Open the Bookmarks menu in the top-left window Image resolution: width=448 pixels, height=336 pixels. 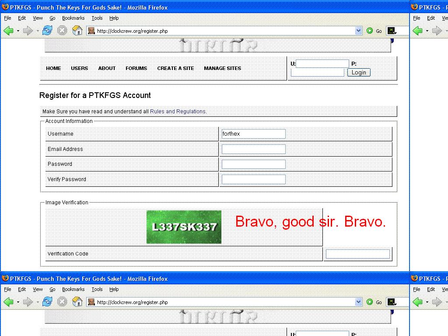[73, 18]
